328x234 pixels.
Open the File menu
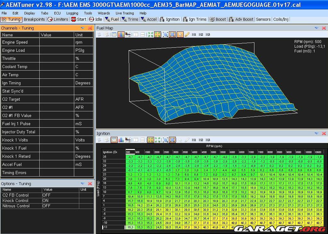(4, 13)
